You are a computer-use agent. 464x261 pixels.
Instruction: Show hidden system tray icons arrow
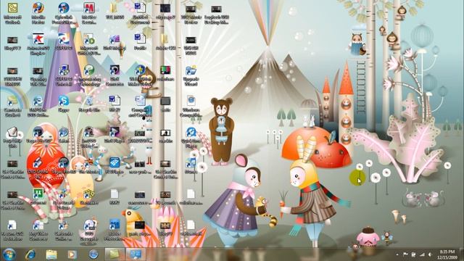[x=397, y=254]
